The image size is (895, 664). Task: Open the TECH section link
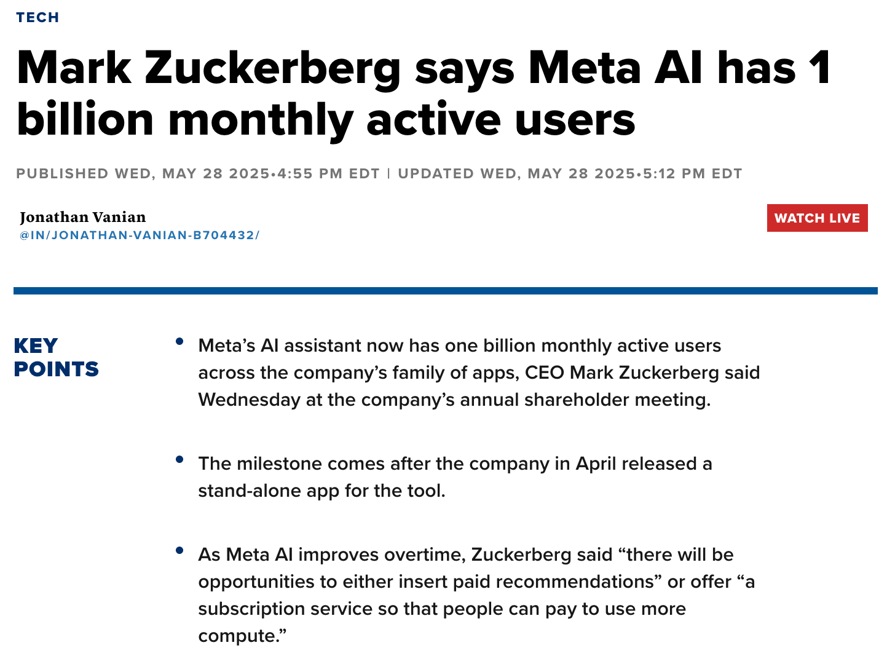37,17
